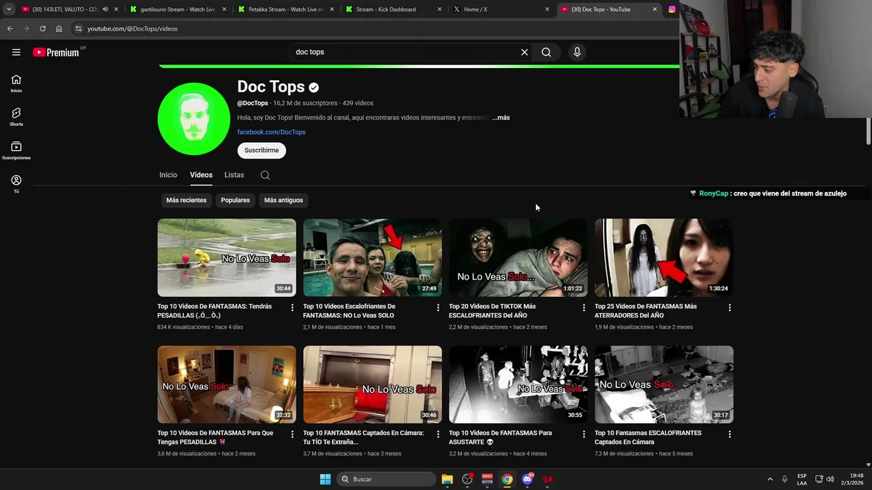Screen dimensions: 872x490
Task: Open the pool selfie 27:49 thumbnail
Action: pyautogui.click(x=373, y=257)
